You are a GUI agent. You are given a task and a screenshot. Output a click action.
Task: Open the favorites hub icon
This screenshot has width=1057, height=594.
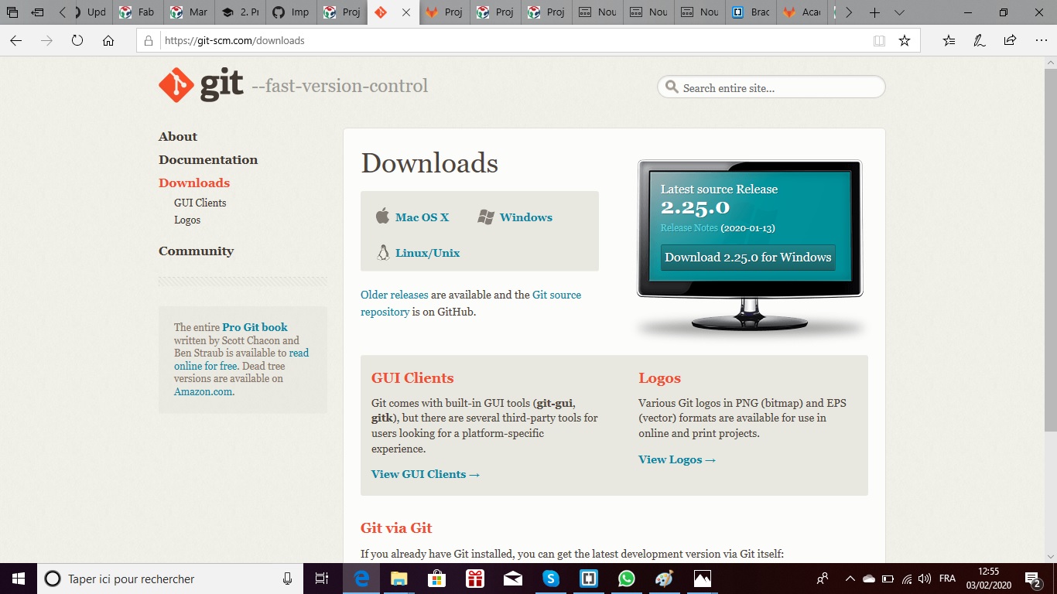(x=949, y=40)
